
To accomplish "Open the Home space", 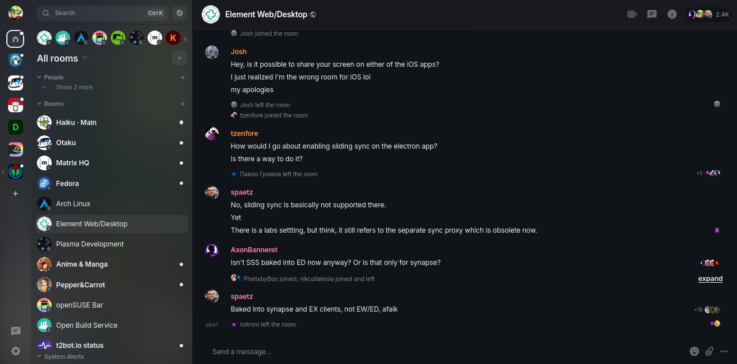I will point(16,39).
